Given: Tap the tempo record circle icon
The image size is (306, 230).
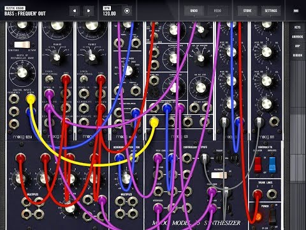Looking at the screenshot, I should 127,11.
